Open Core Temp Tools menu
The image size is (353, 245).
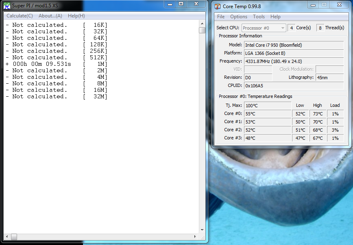click(x=259, y=17)
